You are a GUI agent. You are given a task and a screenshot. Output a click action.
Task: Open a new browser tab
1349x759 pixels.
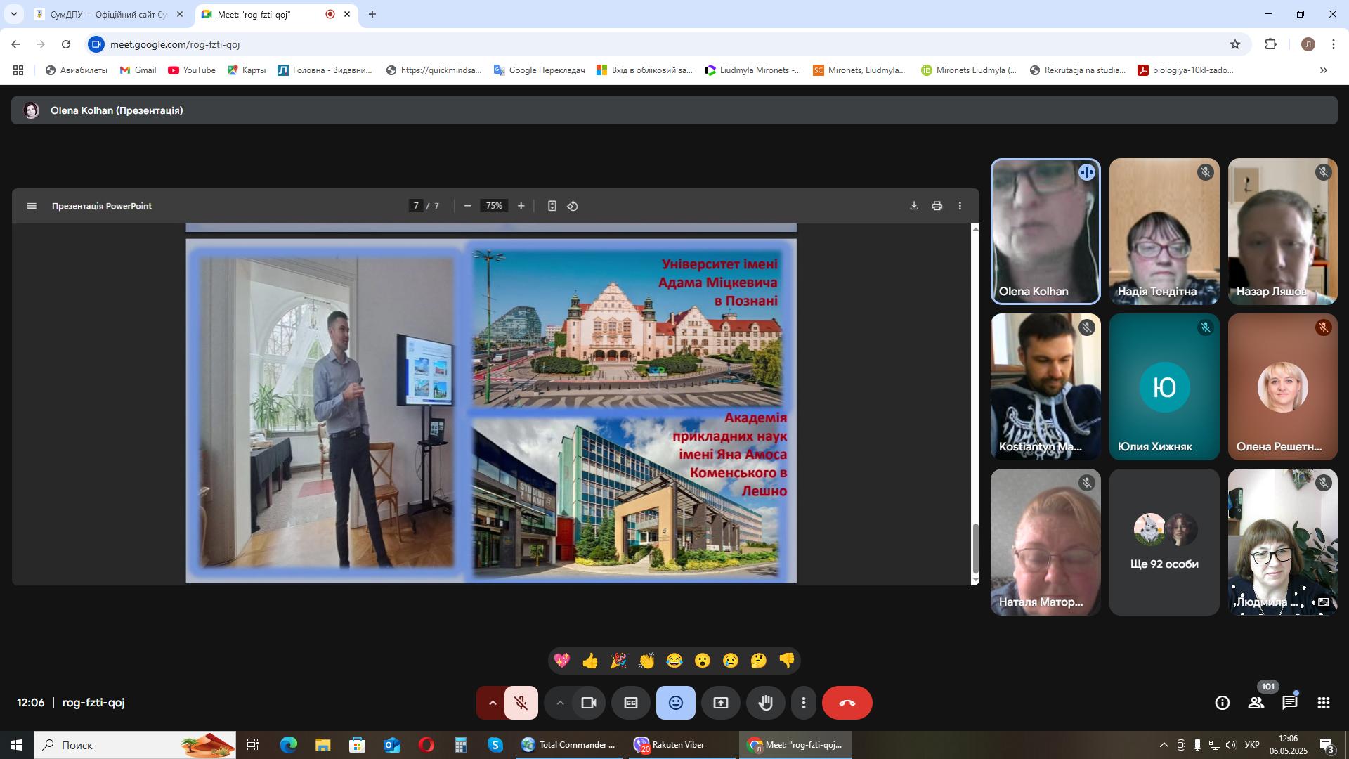(x=372, y=14)
